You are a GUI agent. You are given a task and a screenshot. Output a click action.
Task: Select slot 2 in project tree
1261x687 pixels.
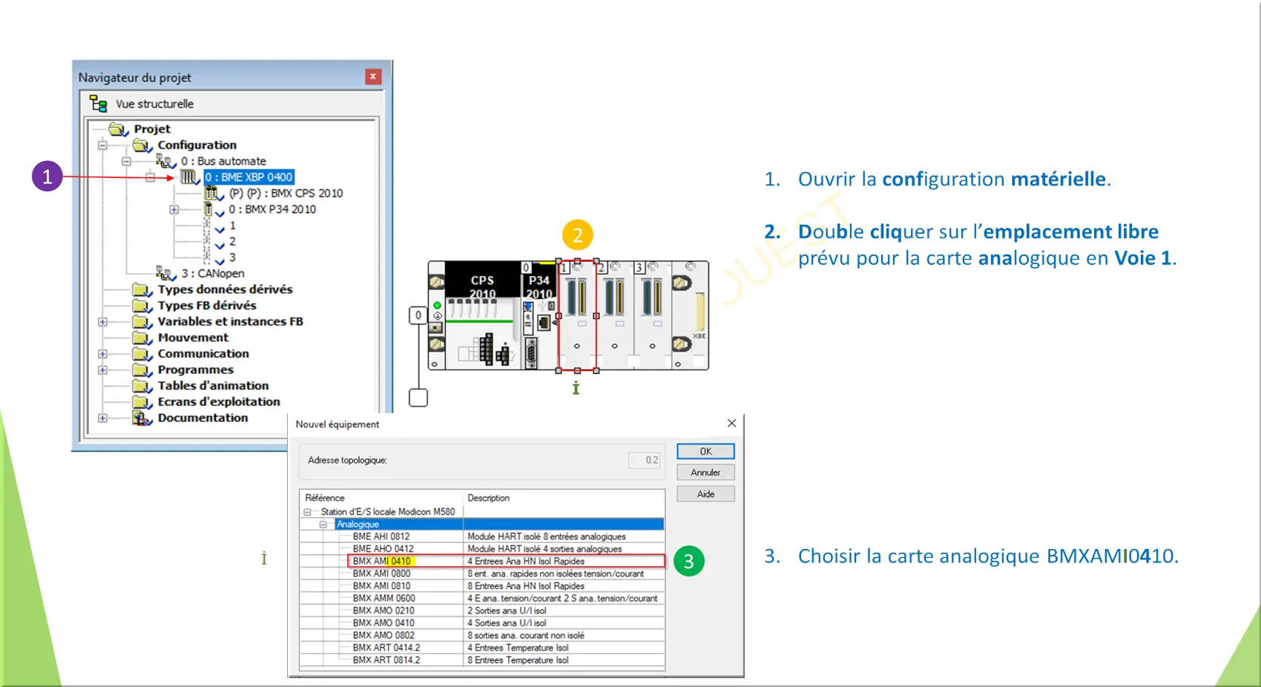click(x=232, y=242)
